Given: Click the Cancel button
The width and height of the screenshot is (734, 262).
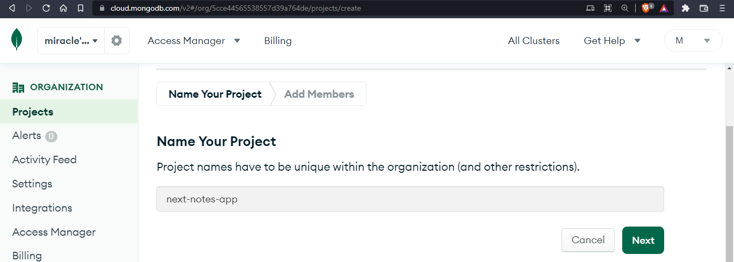Looking at the screenshot, I should click(x=588, y=240).
